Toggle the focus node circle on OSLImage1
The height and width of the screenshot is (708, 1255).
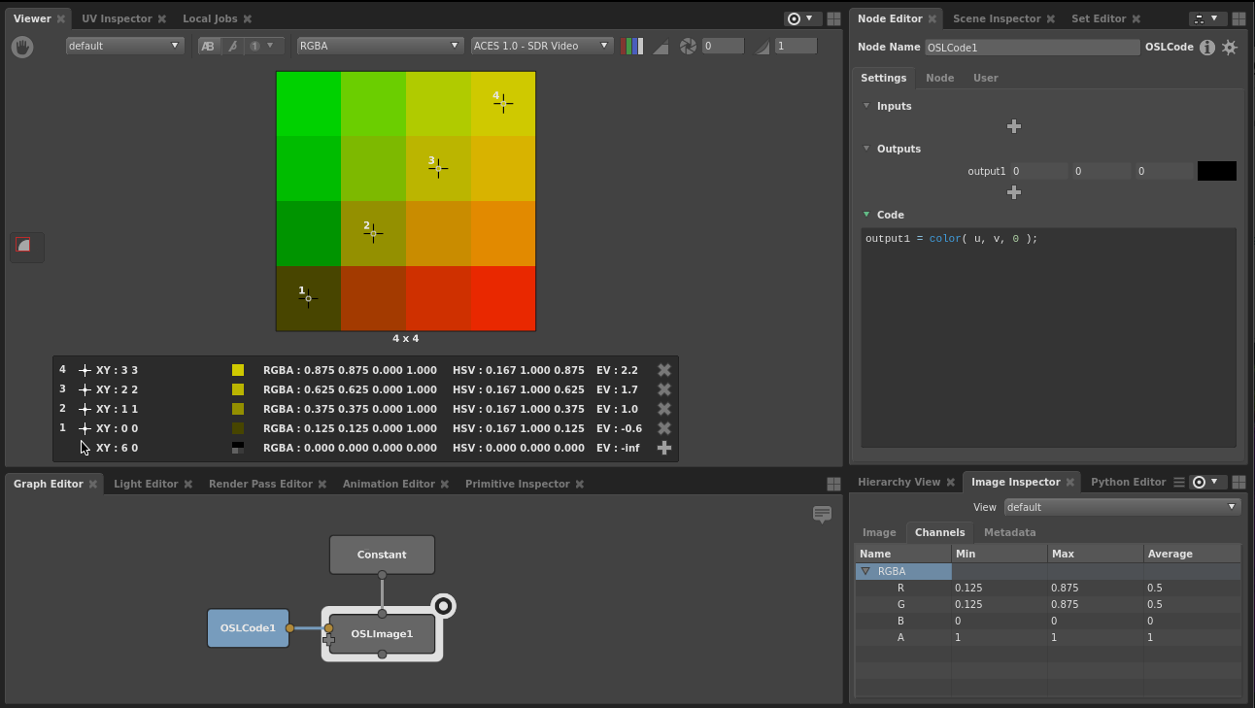tap(443, 606)
